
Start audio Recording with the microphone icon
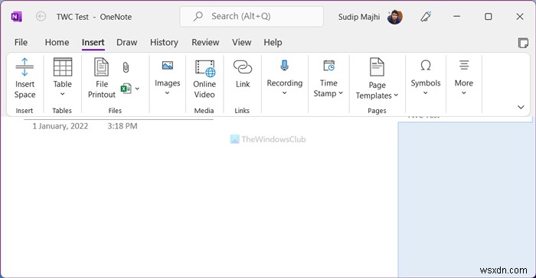(x=284, y=65)
